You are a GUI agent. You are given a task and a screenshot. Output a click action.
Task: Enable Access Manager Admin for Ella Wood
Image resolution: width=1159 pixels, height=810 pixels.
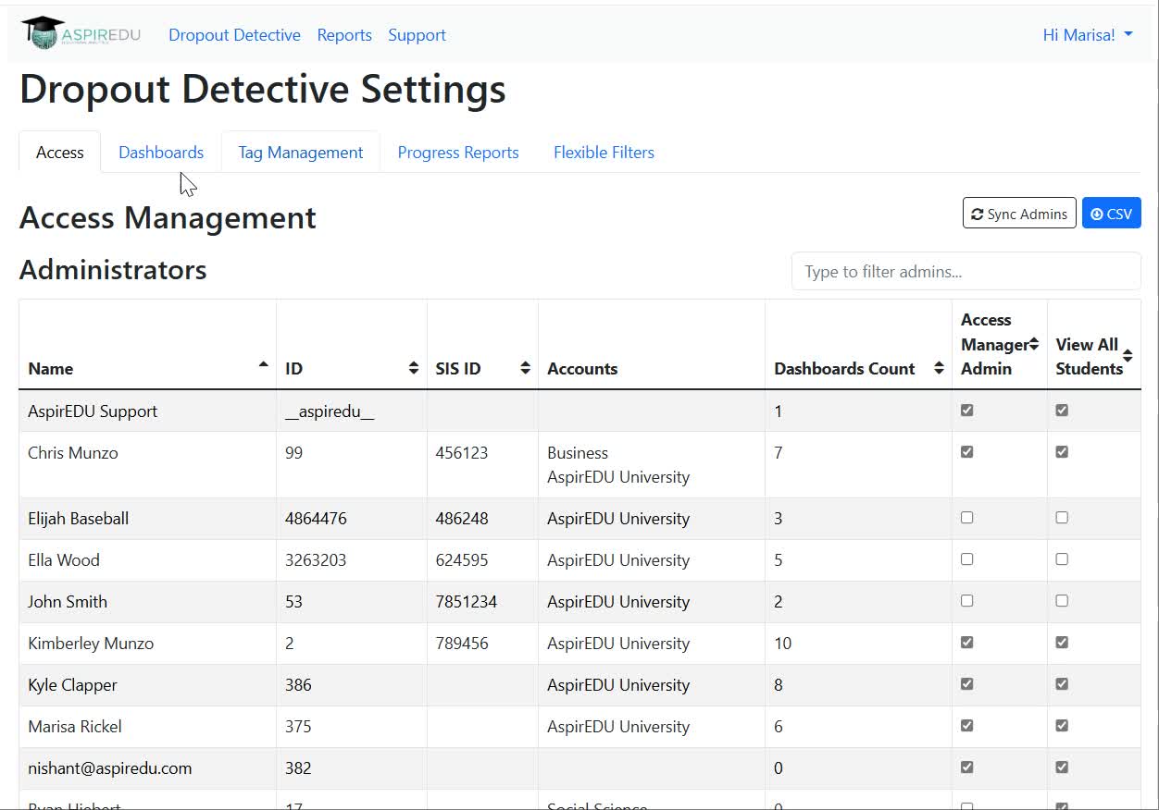tap(967, 559)
